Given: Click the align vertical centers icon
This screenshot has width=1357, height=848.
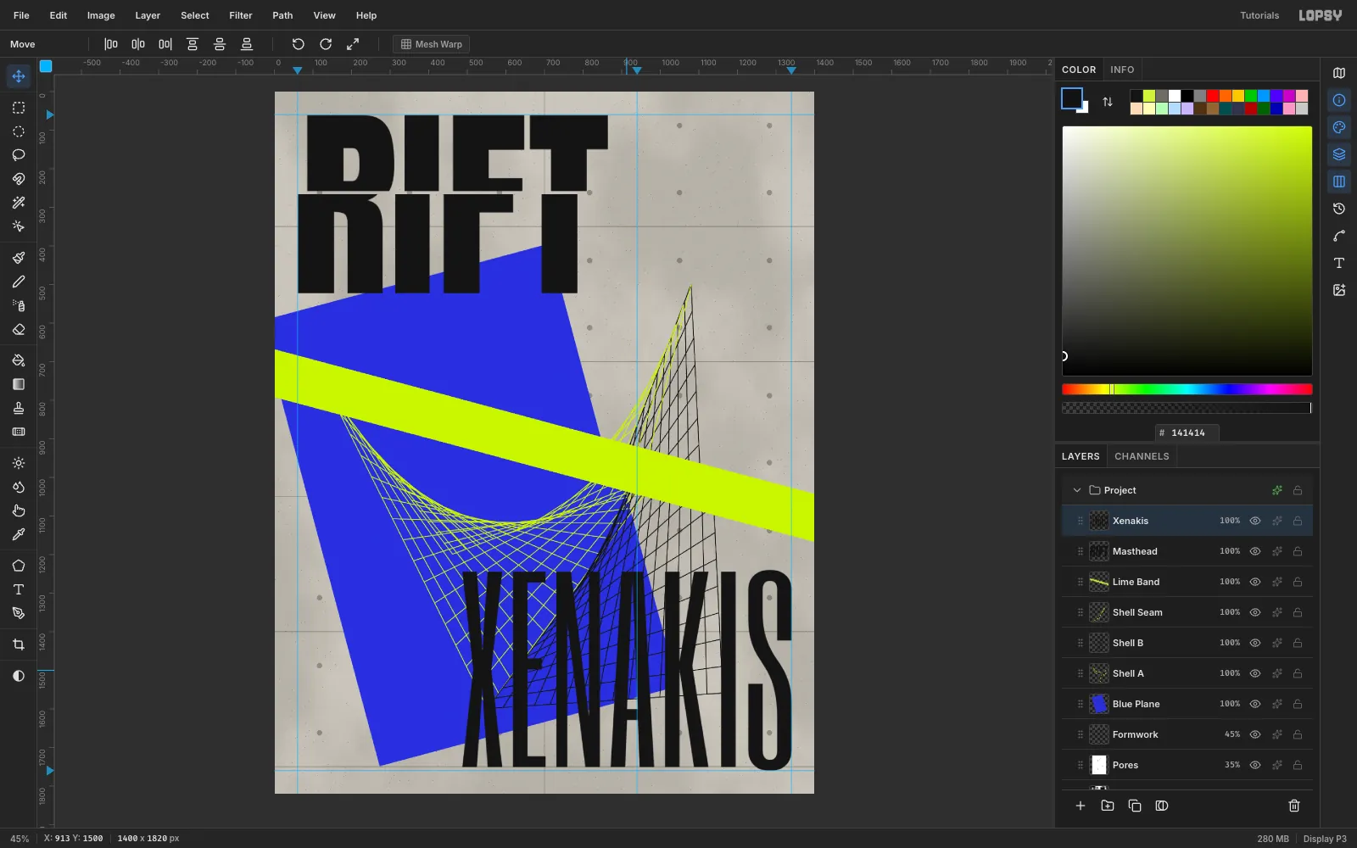Looking at the screenshot, I should point(220,44).
